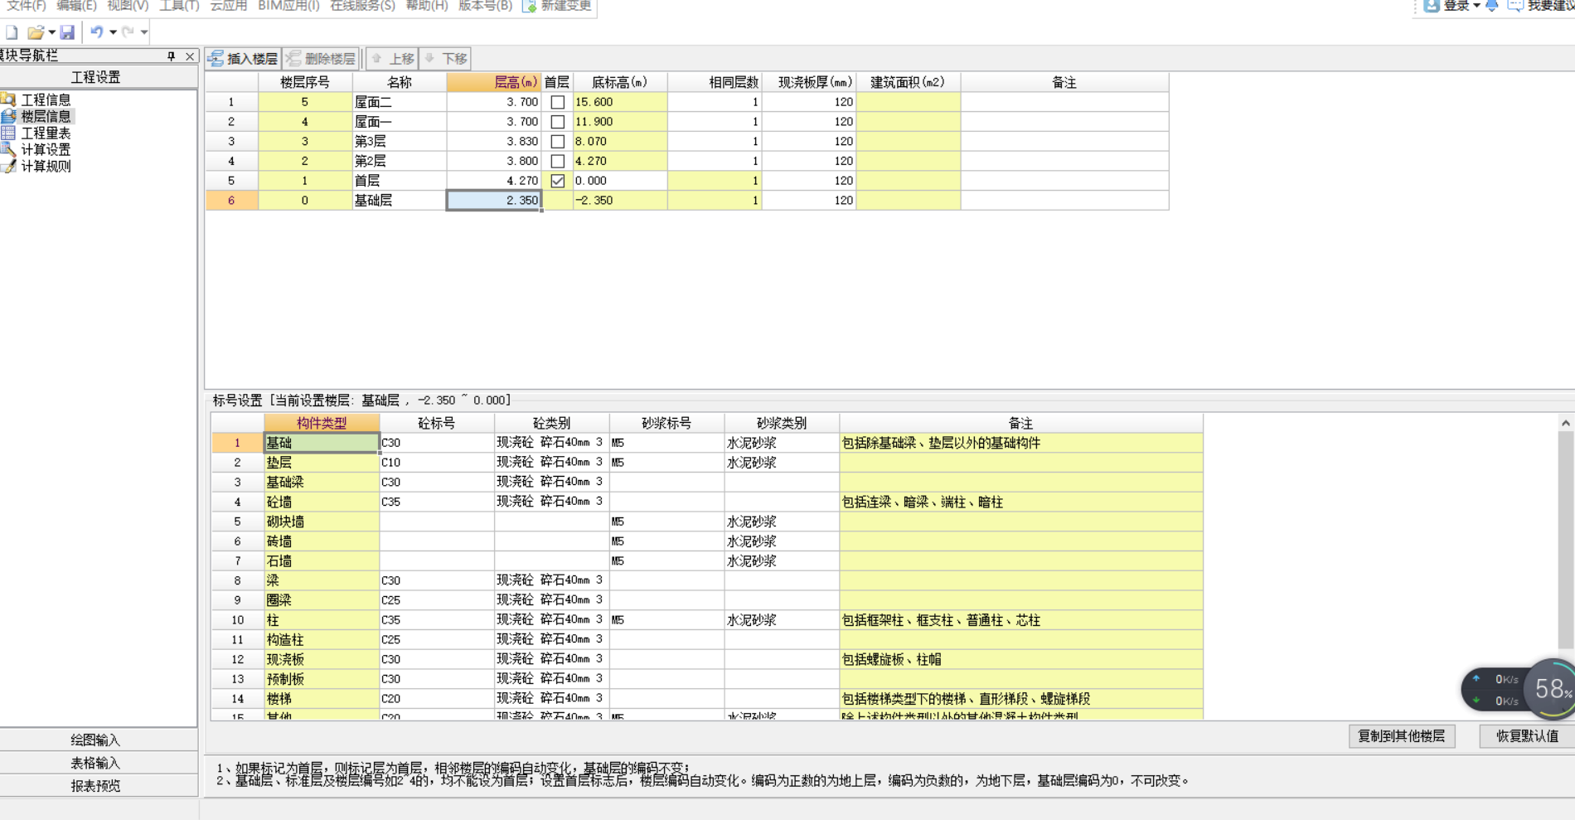Viewport: 1575px width, 820px height.
Task: Select the 基础 component type cell
Action: [322, 443]
